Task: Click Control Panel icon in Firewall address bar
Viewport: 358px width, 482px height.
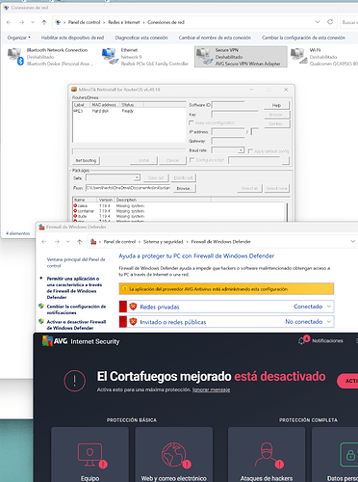Action: [93, 242]
